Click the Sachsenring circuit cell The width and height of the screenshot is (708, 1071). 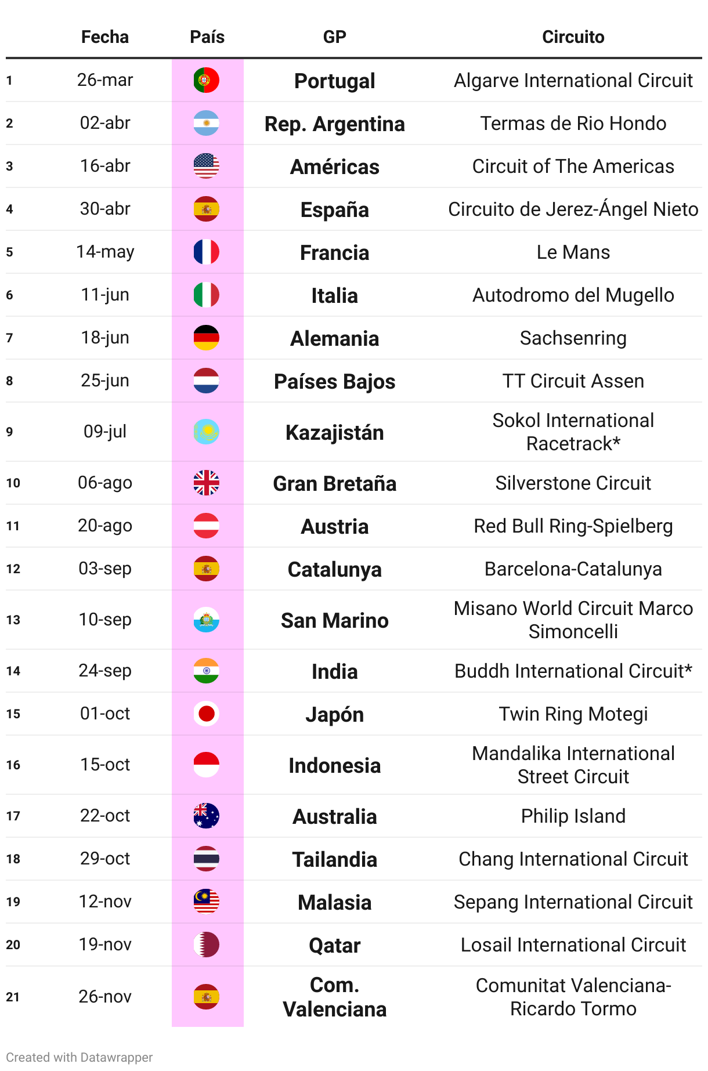[573, 338]
